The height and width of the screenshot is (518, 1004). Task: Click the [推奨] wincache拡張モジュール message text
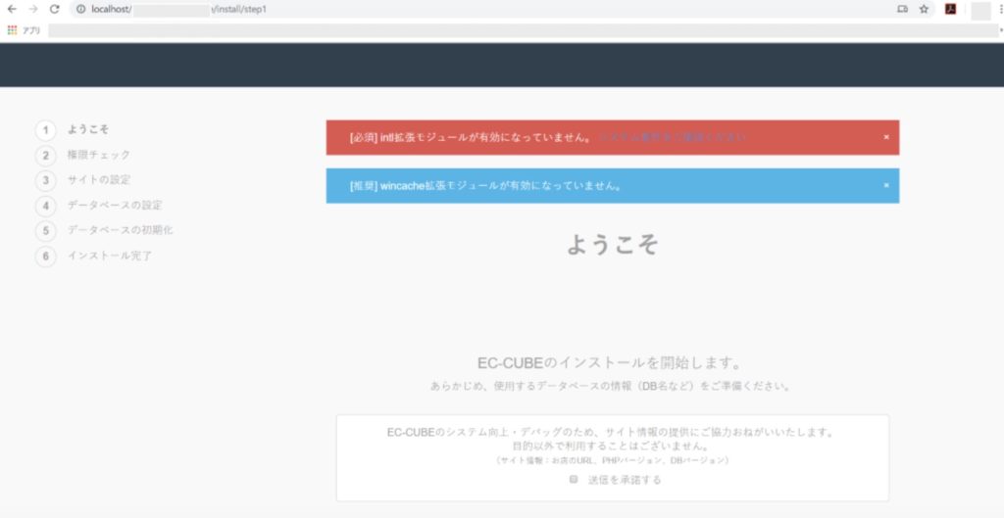pos(485,186)
